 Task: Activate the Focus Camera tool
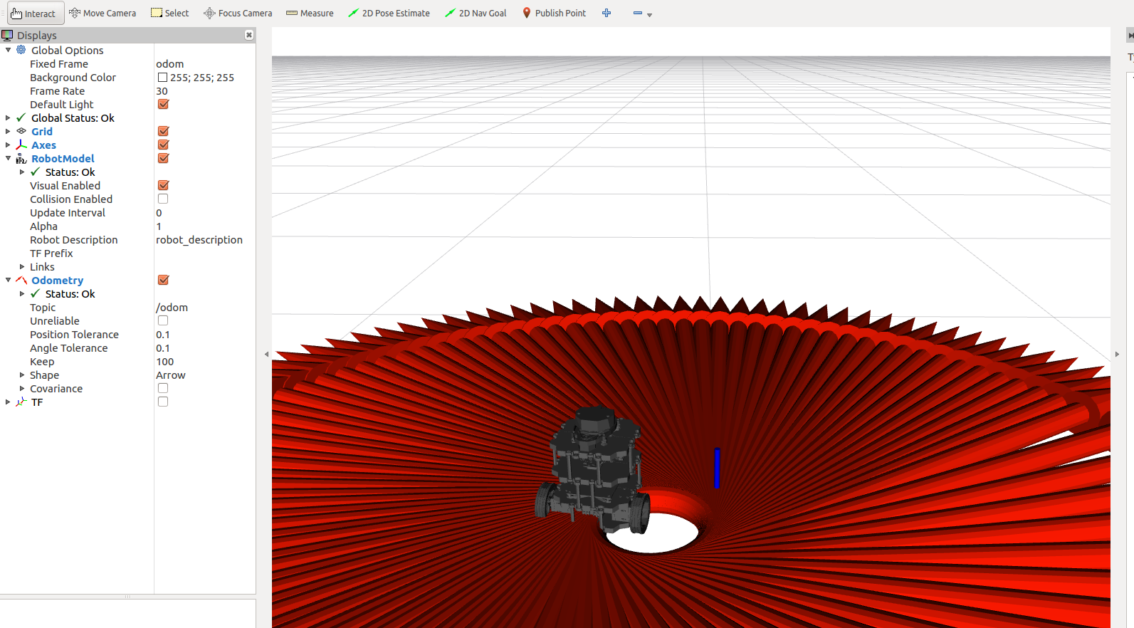coord(238,14)
